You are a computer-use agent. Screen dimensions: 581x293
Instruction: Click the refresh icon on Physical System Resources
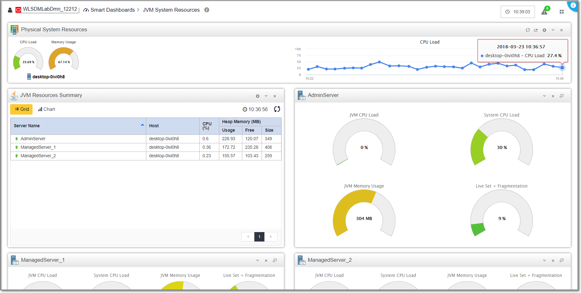coord(528,30)
